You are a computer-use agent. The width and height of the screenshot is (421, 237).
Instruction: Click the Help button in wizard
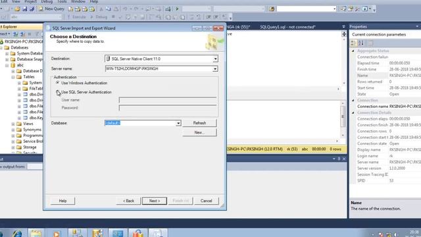tap(63, 201)
